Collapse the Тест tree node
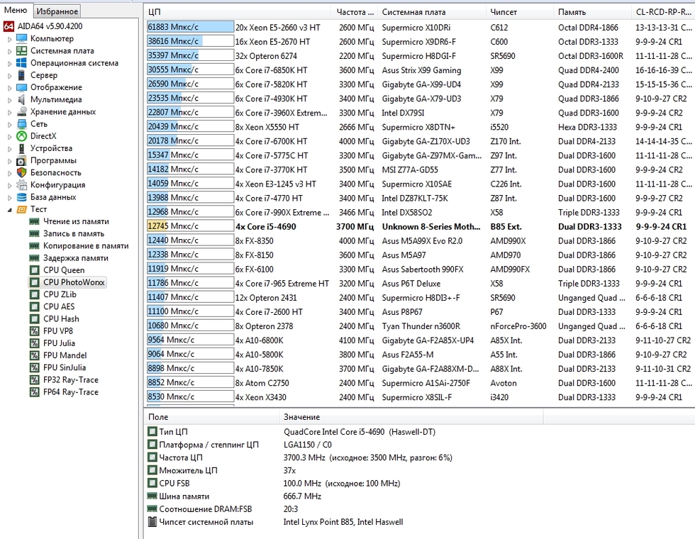 pyautogui.click(x=10, y=209)
